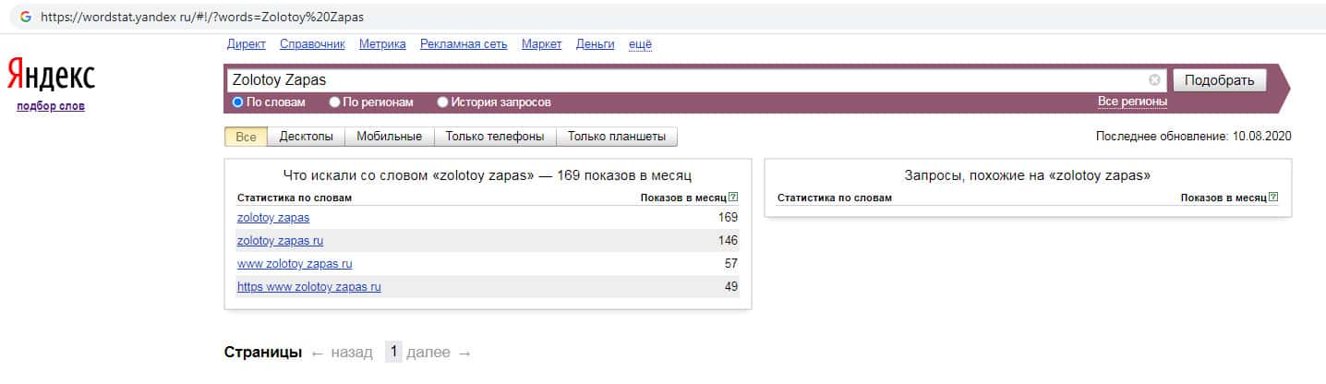
Task: Click page number 1 in pagination
Action: pos(393,352)
